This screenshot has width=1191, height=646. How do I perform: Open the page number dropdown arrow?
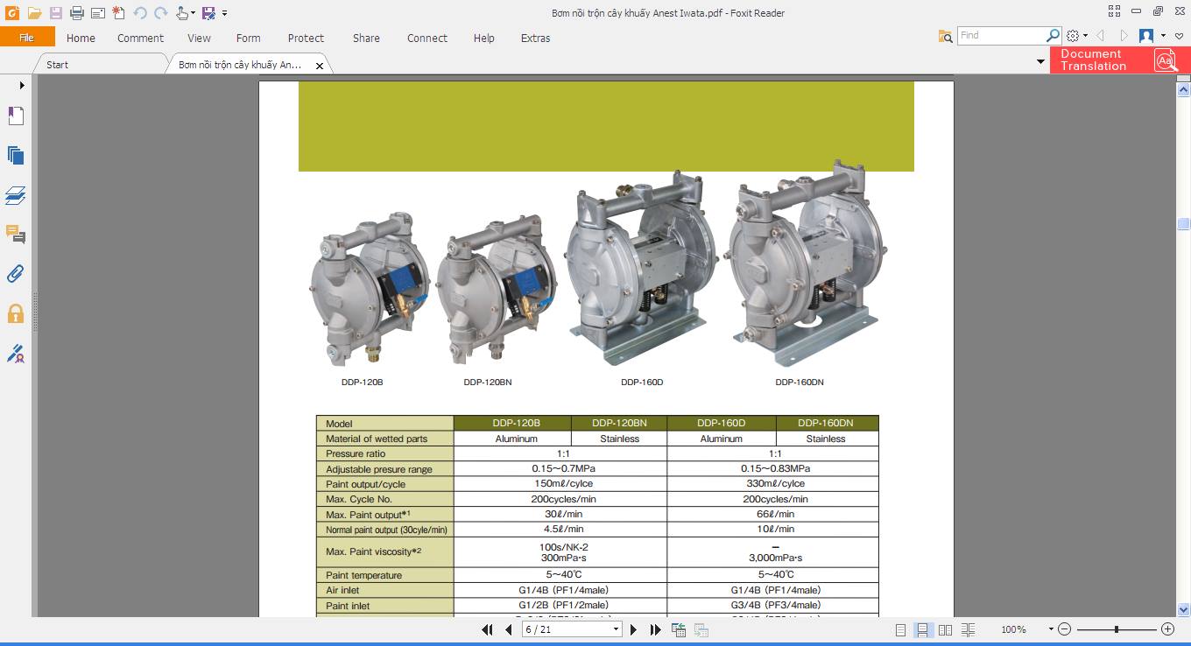point(616,629)
